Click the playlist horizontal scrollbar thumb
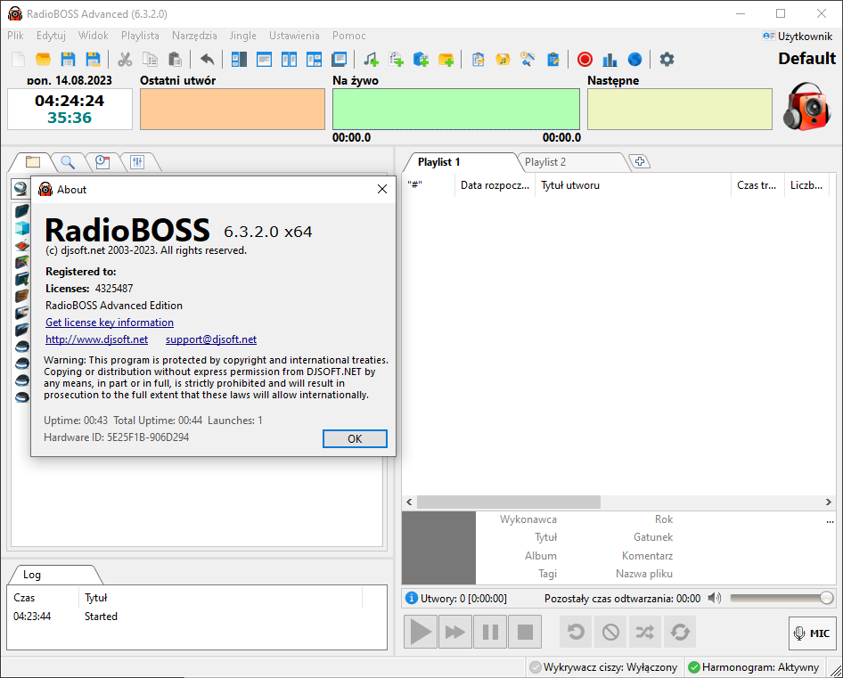Screen dimensions: 843x678 pos(509,502)
